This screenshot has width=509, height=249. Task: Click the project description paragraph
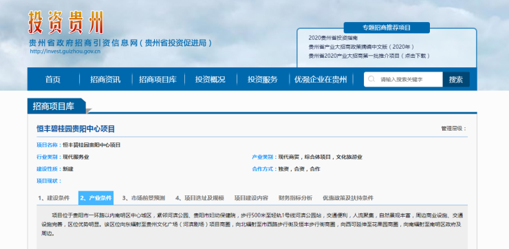252,224
